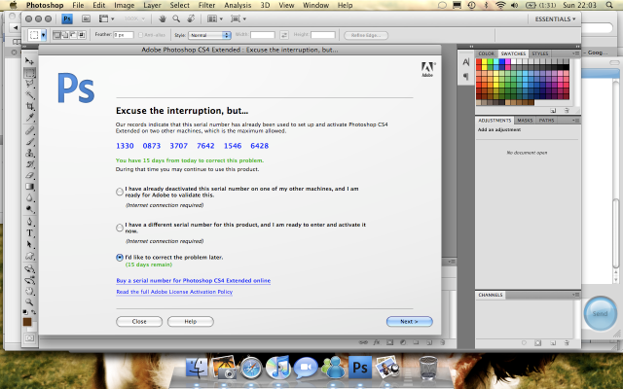Select the Healing Brush tool

pyautogui.click(x=29, y=130)
